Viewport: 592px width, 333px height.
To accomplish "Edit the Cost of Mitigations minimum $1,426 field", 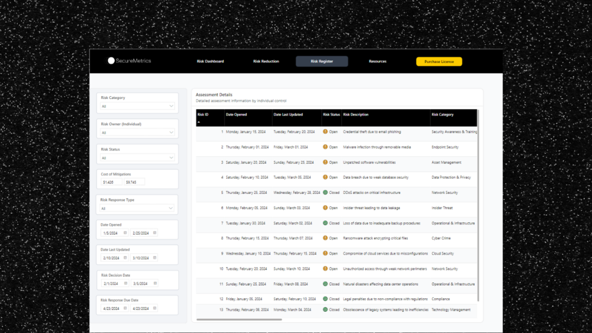I will click(x=111, y=182).
